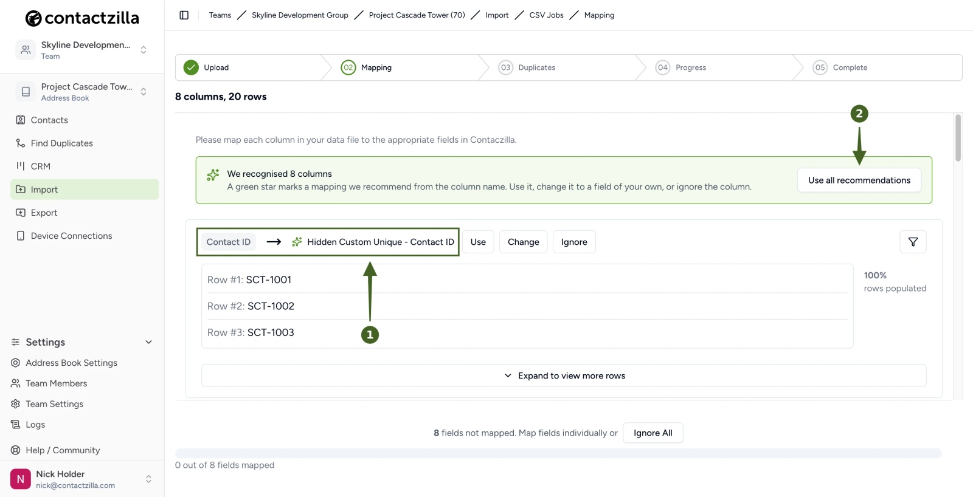
Task: Click the Export sidebar icon
Action: tap(21, 213)
